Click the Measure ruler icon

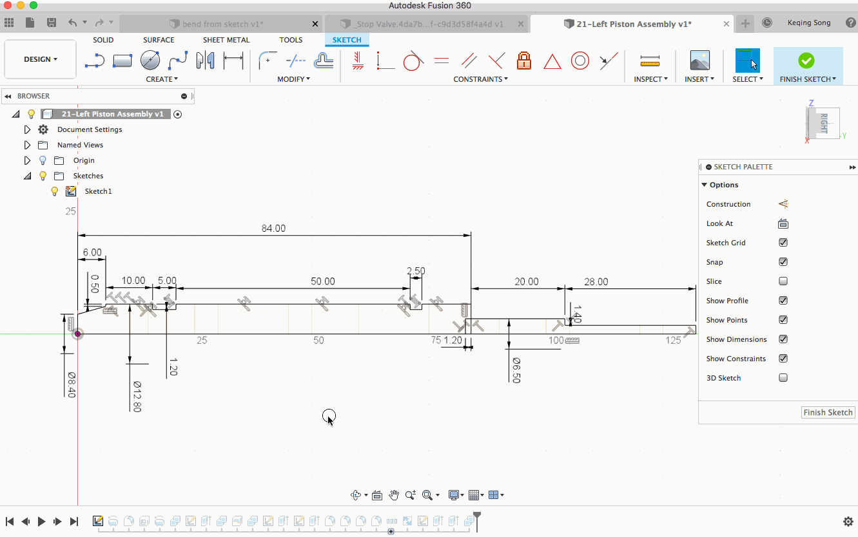pos(649,61)
